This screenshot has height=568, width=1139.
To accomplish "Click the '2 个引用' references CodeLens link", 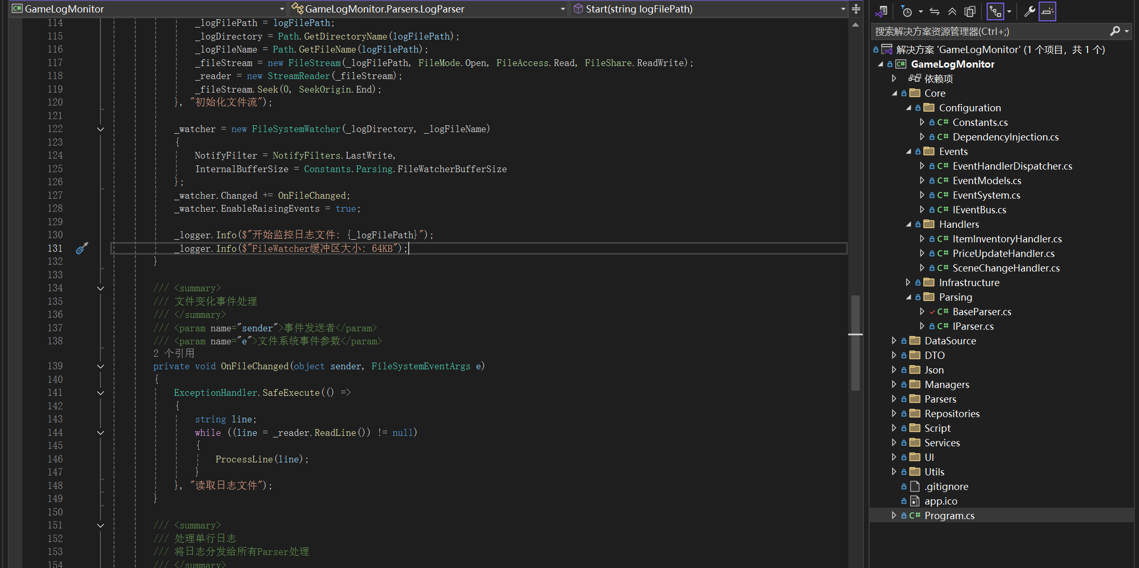I will click(x=174, y=353).
